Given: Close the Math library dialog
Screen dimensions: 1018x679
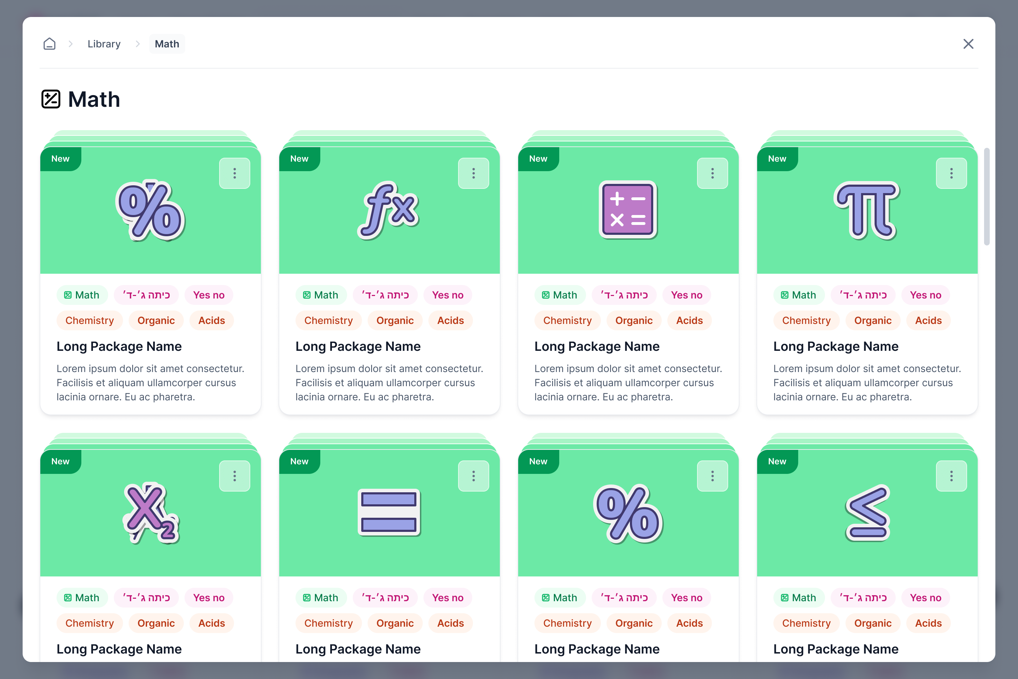Looking at the screenshot, I should 968,44.
